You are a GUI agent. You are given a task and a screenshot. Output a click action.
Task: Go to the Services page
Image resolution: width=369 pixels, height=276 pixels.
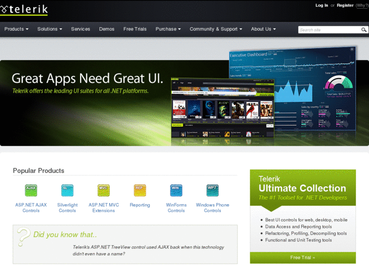(81, 29)
